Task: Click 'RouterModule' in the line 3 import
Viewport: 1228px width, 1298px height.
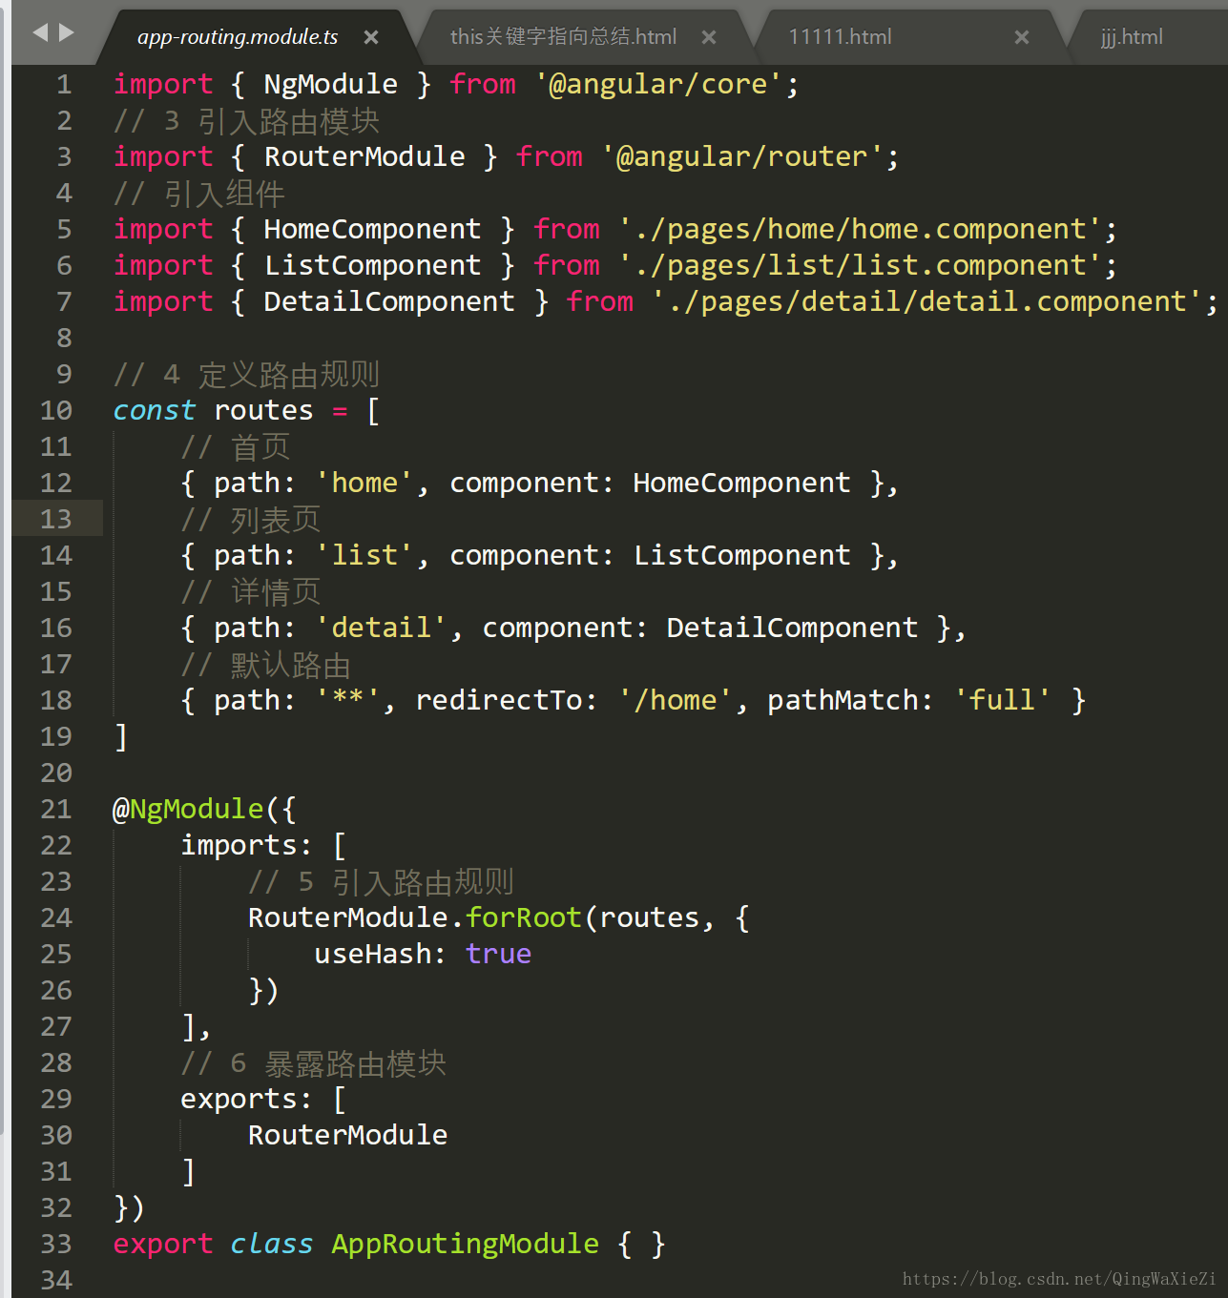Action: [364, 156]
